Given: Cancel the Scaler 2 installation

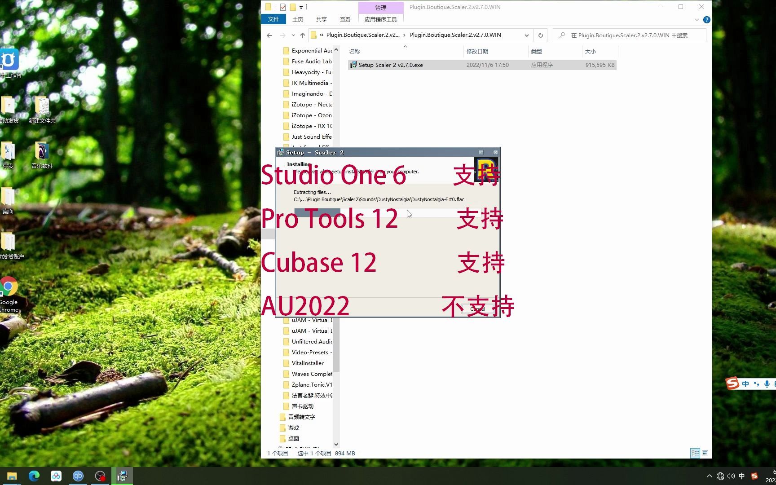Looking at the screenshot, I should (x=477, y=309).
